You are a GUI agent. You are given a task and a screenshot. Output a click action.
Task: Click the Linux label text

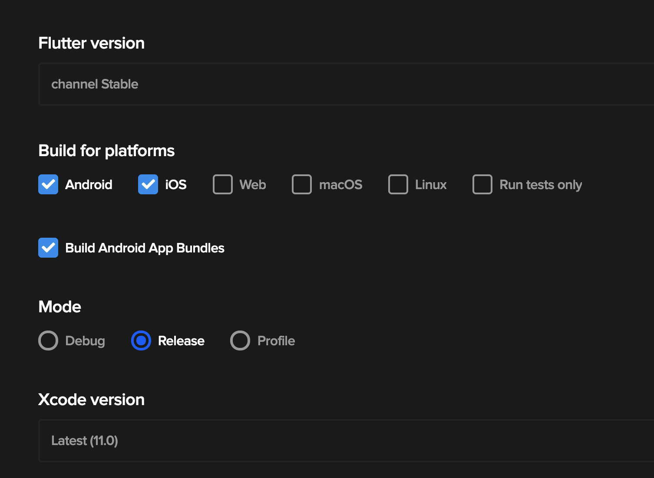click(x=431, y=185)
